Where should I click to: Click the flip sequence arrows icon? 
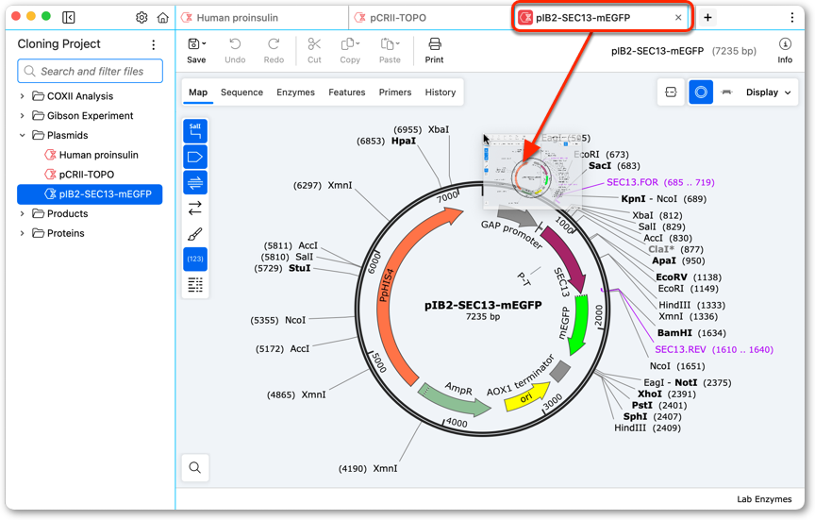195,208
